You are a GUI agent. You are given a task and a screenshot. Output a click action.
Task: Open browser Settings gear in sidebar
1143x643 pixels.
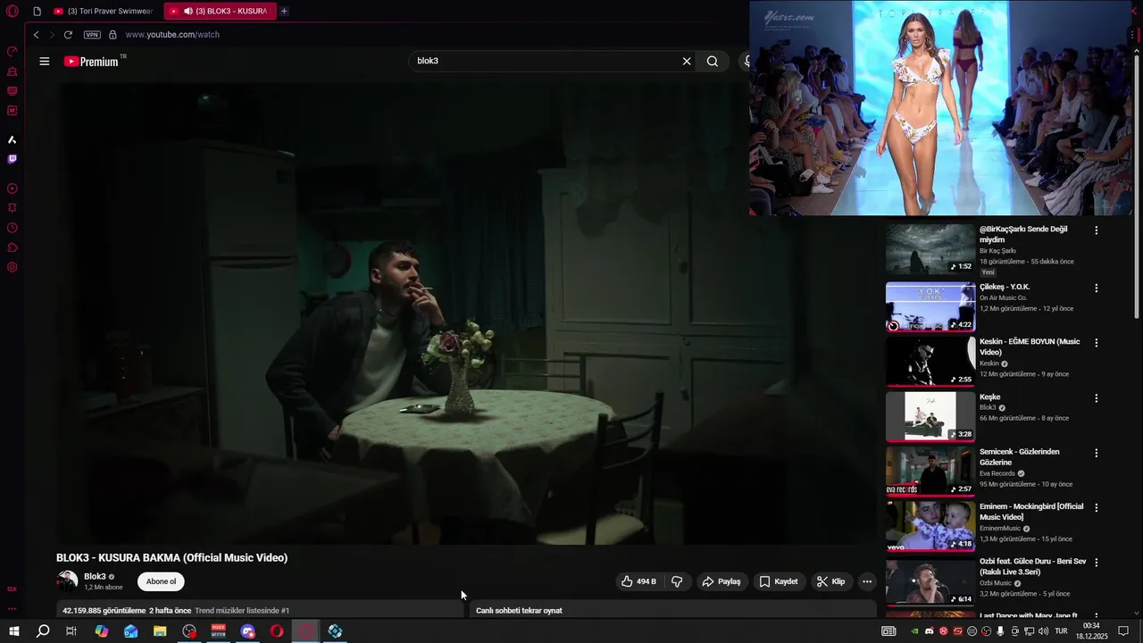13,267
